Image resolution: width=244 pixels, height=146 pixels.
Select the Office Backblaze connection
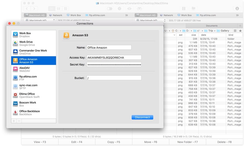tap(34, 113)
